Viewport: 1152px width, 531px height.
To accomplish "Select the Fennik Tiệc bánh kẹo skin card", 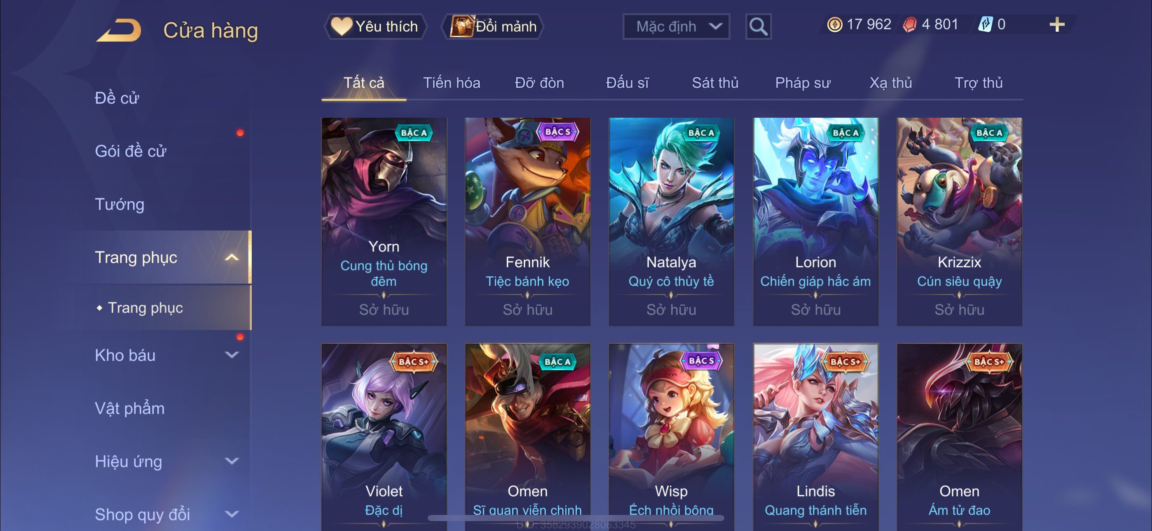I will [528, 222].
